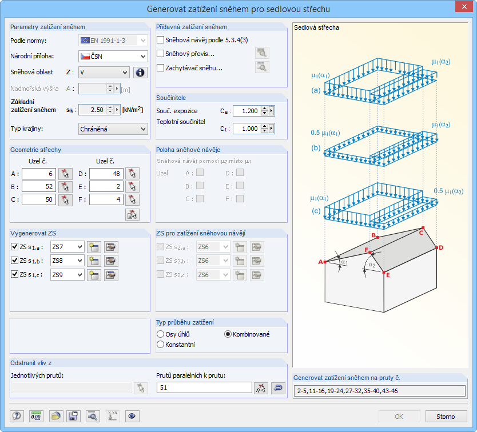This screenshot has height=432, width=477.
Task: Open ZS7 load case dropdown
Action: pyautogui.click(x=67, y=247)
